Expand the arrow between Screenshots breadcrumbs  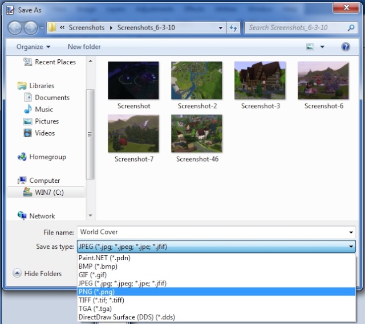[x=111, y=28]
